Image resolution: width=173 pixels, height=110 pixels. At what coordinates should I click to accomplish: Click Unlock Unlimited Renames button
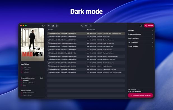[x=141, y=95]
